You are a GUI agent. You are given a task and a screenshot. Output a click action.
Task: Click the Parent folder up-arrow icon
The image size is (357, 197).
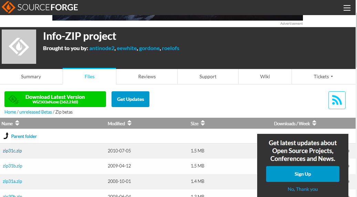(6, 136)
